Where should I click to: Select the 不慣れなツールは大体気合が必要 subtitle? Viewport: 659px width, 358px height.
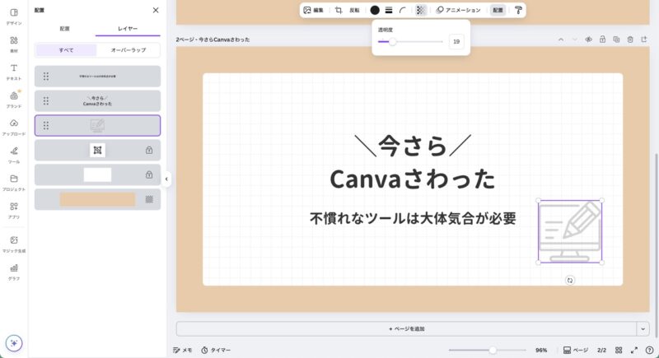[x=413, y=218]
